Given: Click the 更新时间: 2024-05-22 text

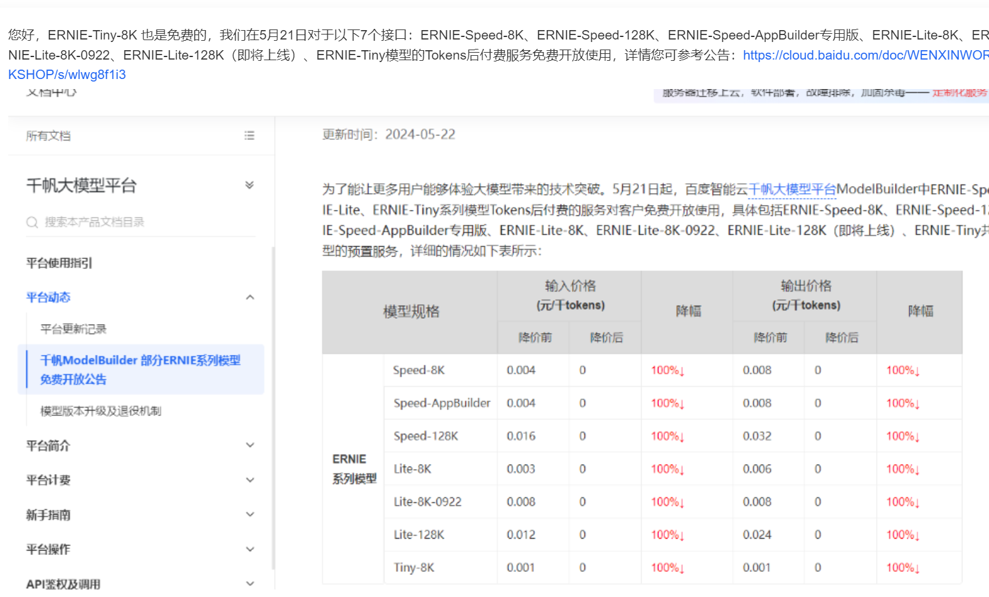Looking at the screenshot, I should [389, 135].
